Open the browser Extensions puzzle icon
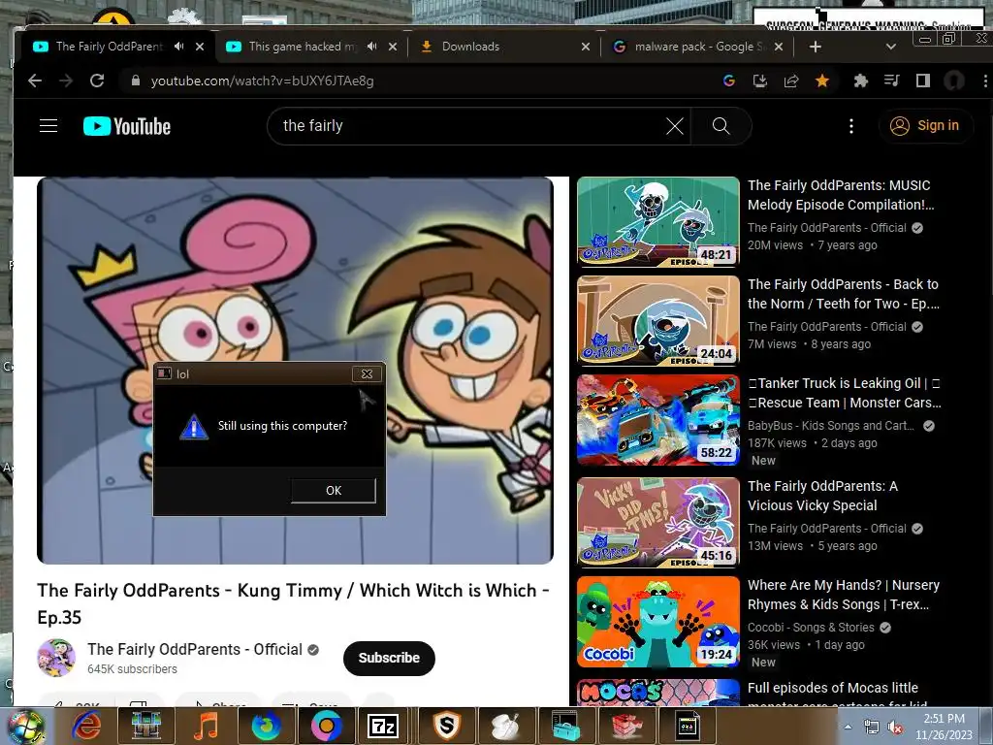Screen dimensions: 993x745 click(861, 81)
